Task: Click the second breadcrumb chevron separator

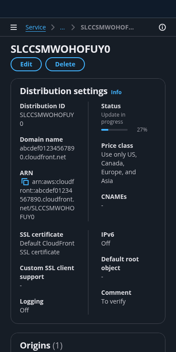Action: [x=73, y=27]
